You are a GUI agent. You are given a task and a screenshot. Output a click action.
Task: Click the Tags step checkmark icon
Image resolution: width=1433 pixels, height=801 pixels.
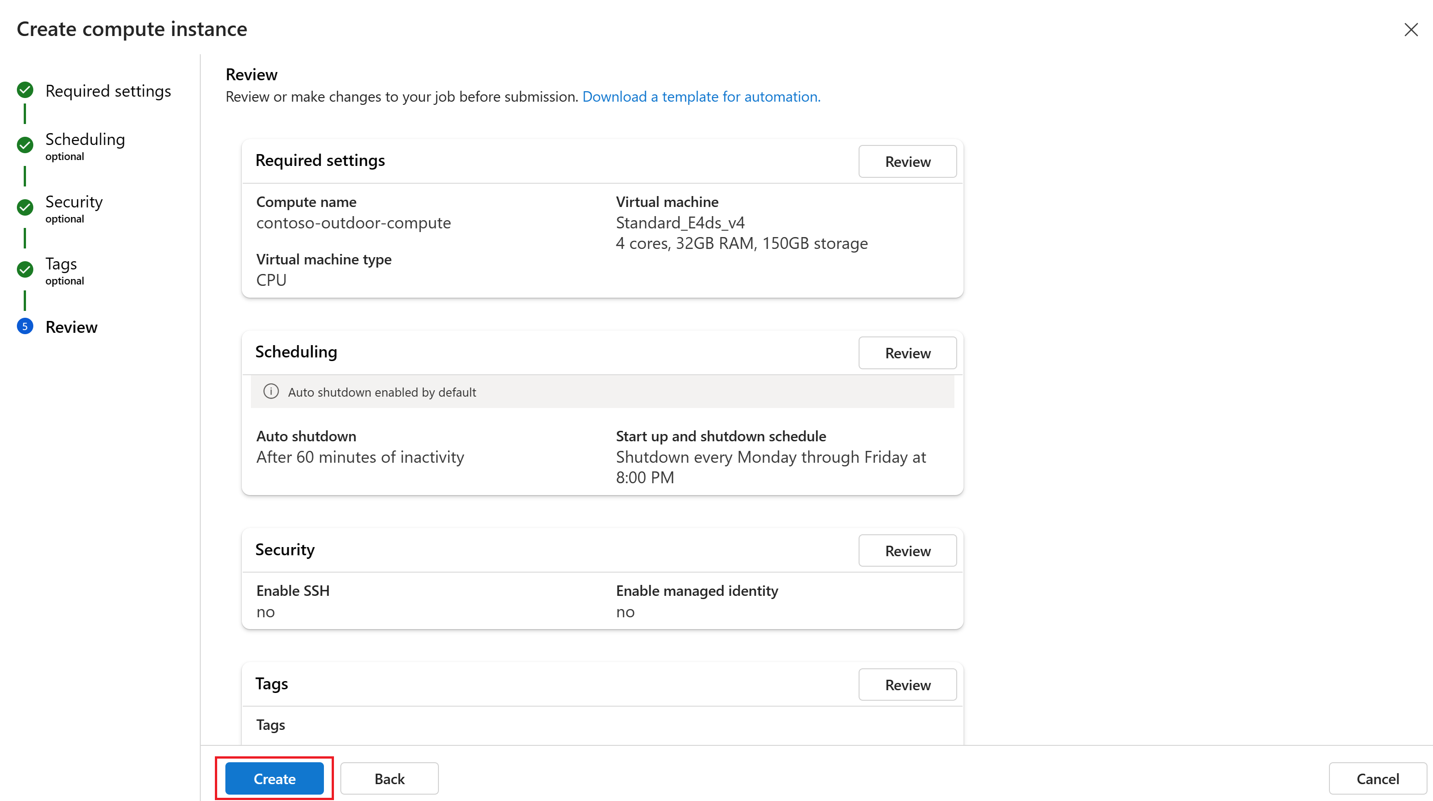[25, 269]
